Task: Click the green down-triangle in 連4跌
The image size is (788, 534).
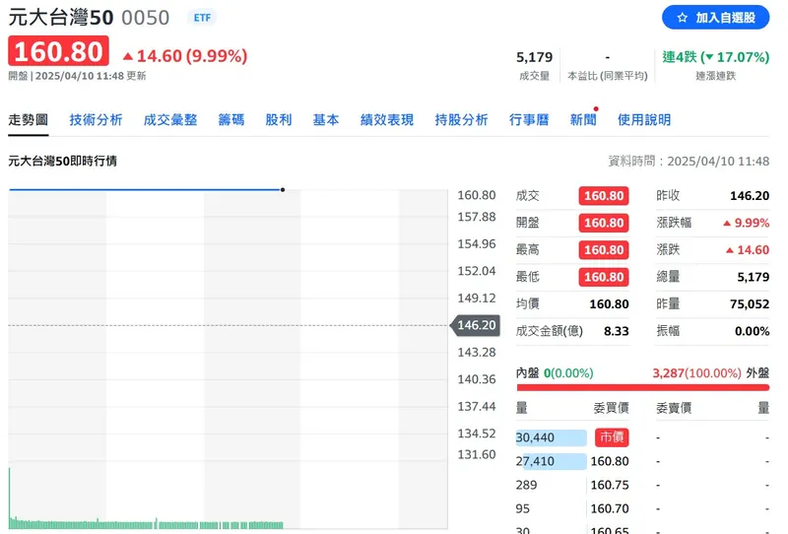Action: coord(708,57)
